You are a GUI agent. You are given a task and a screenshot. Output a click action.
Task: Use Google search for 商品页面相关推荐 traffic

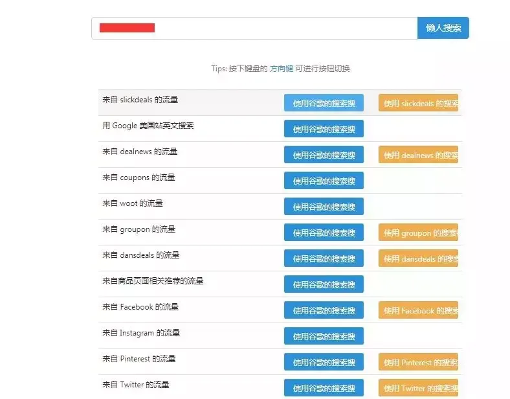324,284
